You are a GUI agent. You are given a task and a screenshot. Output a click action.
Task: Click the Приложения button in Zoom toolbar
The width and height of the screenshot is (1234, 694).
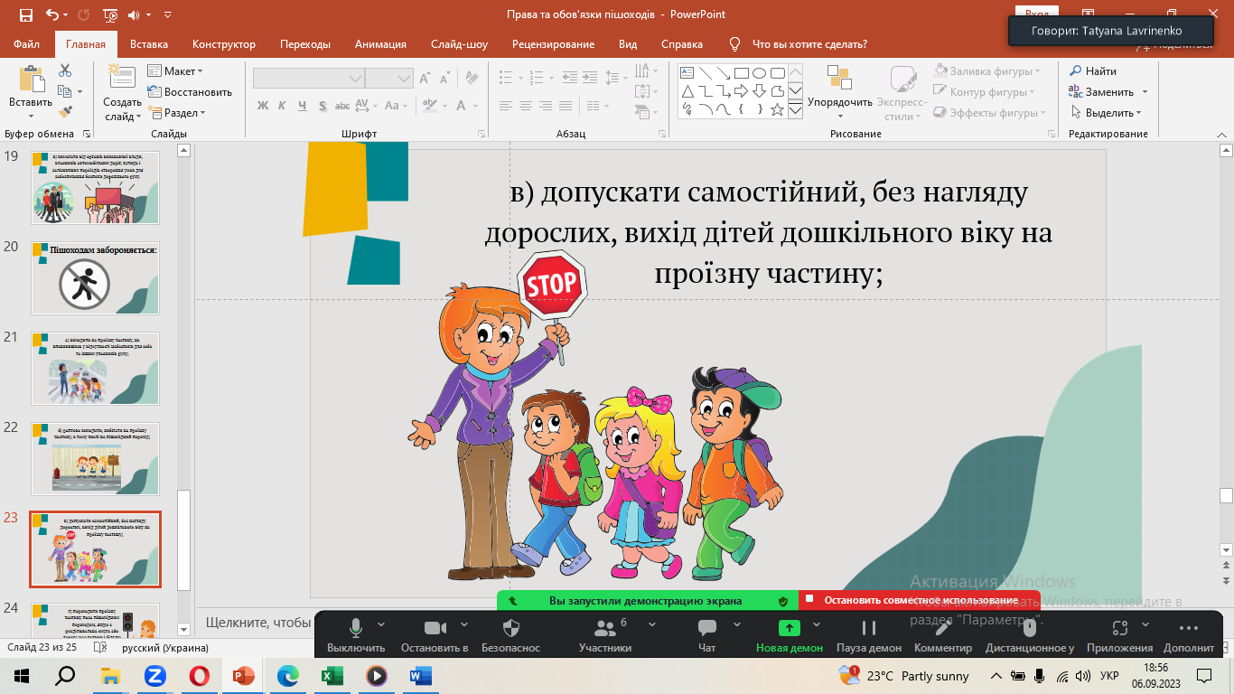(1119, 635)
